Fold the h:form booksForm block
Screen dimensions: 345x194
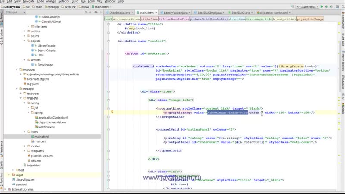coord(109,53)
